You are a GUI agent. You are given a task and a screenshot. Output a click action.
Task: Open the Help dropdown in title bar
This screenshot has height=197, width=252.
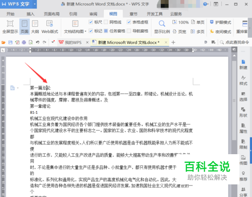[x=206, y=4]
